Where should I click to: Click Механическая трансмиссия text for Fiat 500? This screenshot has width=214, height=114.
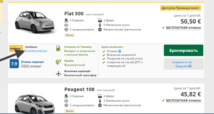pyautogui.click(x=122, y=29)
